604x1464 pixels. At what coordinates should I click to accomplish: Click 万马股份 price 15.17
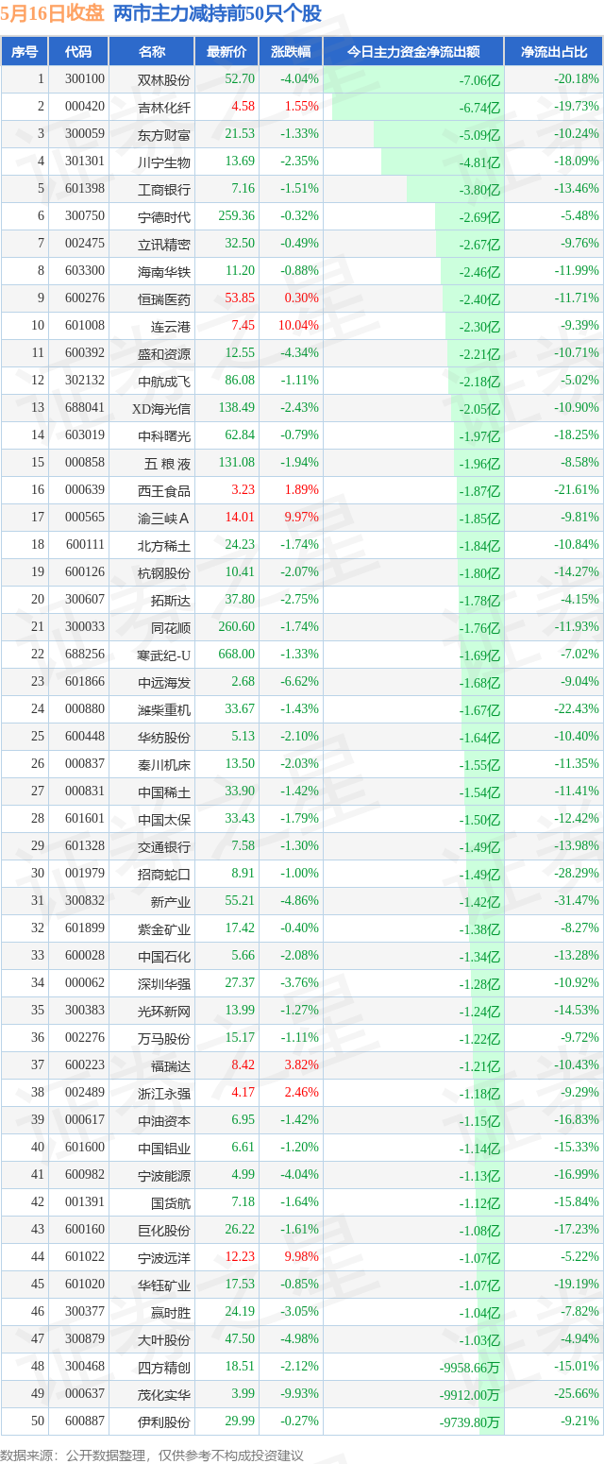click(x=240, y=1038)
